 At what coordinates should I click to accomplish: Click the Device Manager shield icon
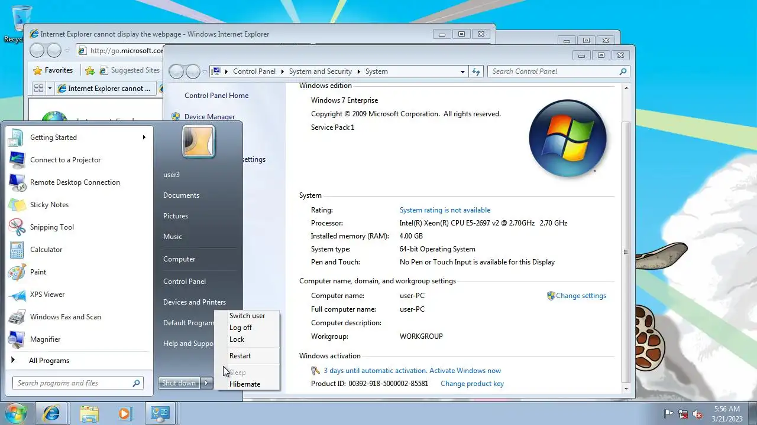(176, 117)
